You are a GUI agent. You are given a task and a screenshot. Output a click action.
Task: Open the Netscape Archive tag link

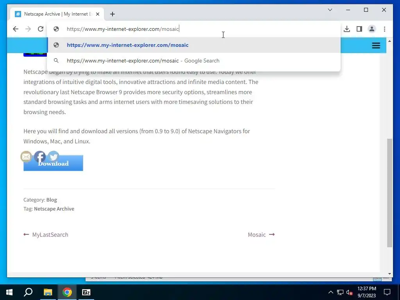coord(54,209)
